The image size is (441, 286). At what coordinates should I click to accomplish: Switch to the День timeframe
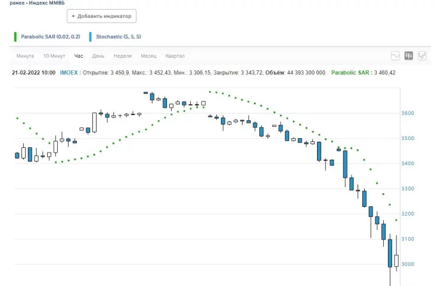click(98, 56)
